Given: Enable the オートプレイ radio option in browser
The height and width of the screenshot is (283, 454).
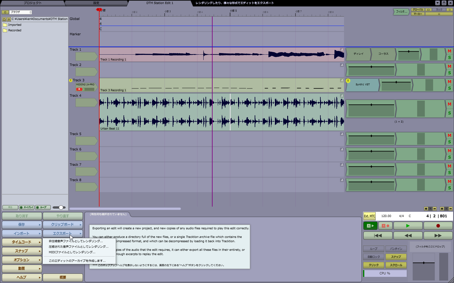Looking at the screenshot, I should [x=26, y=207].
